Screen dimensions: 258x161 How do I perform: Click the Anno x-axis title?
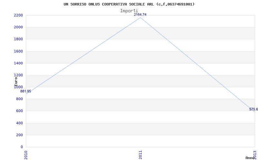(x=250, y=158)
